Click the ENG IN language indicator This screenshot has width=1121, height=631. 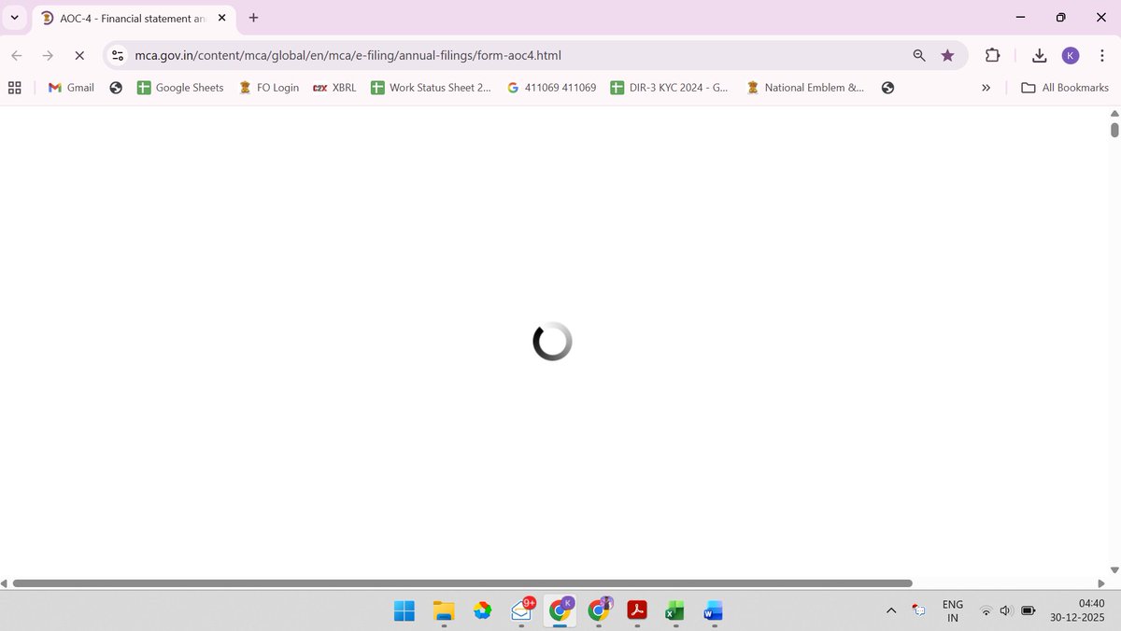click(953, 610)
